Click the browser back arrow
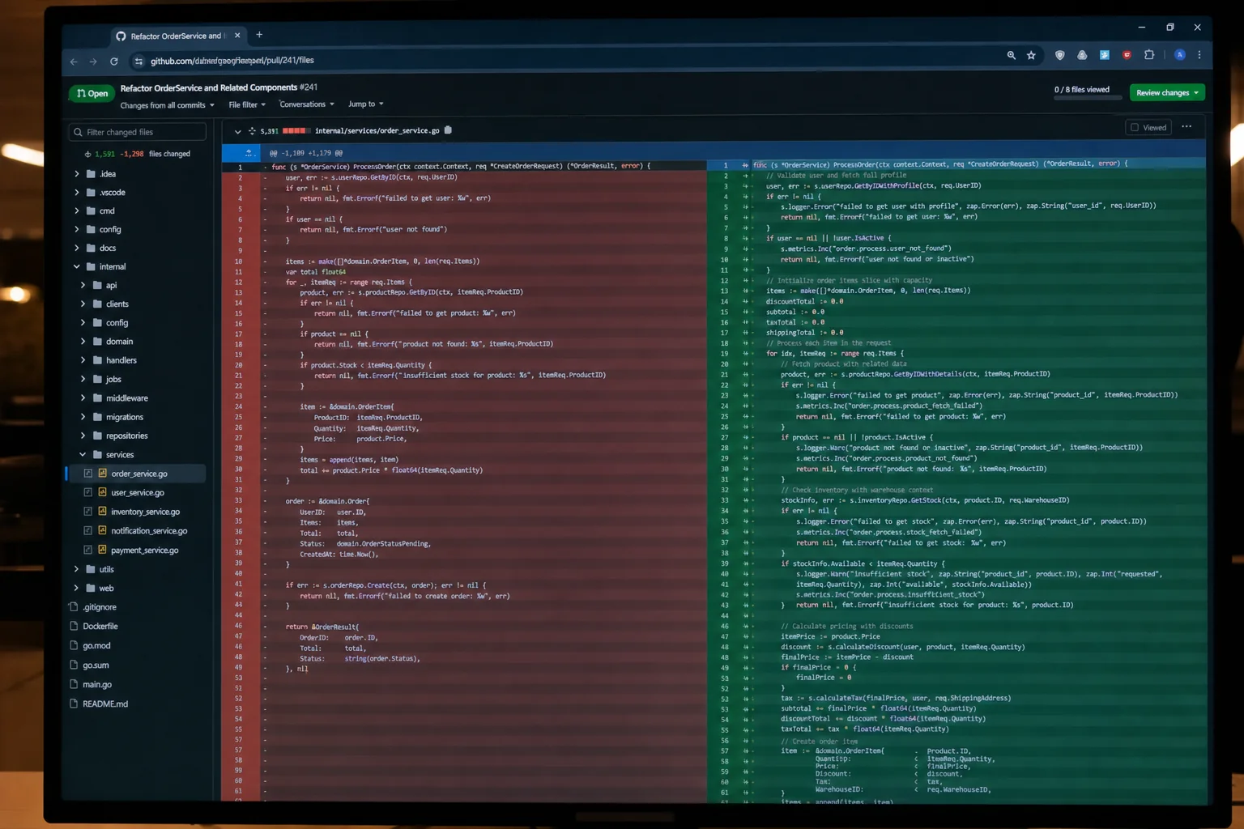 pos(74,62)
